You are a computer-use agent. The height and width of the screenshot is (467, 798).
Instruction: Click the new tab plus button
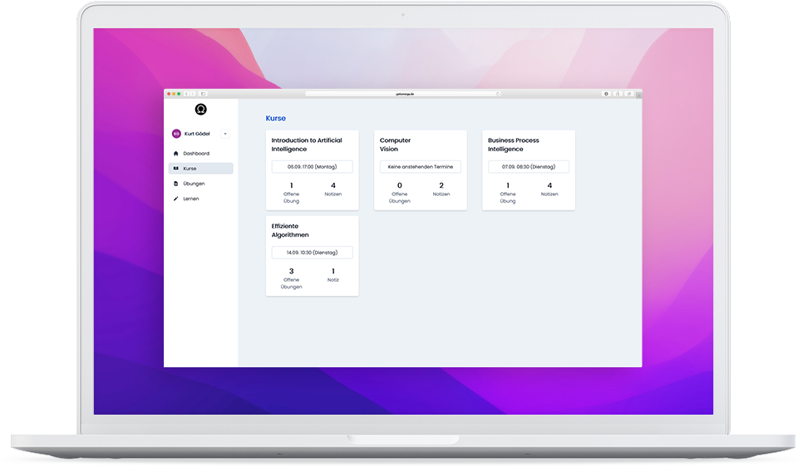638,95
